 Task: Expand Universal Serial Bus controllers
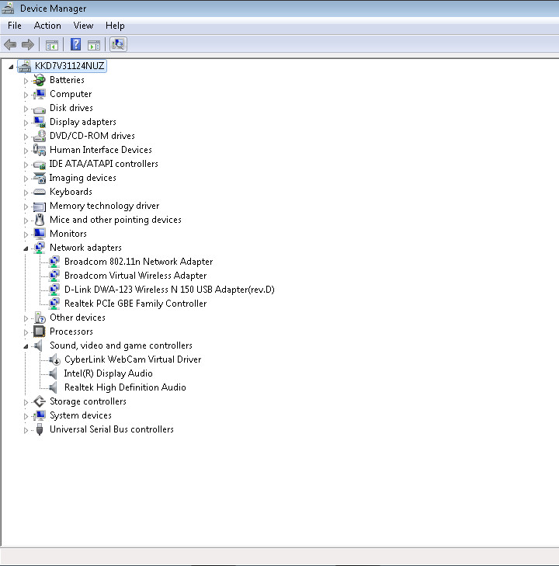point(26,430)
